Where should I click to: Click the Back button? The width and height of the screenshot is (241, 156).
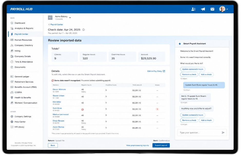coord(53,145)
